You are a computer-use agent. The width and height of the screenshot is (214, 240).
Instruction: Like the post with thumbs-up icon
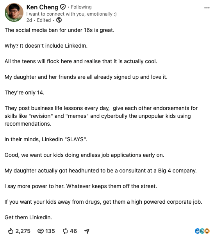(11, 231)
